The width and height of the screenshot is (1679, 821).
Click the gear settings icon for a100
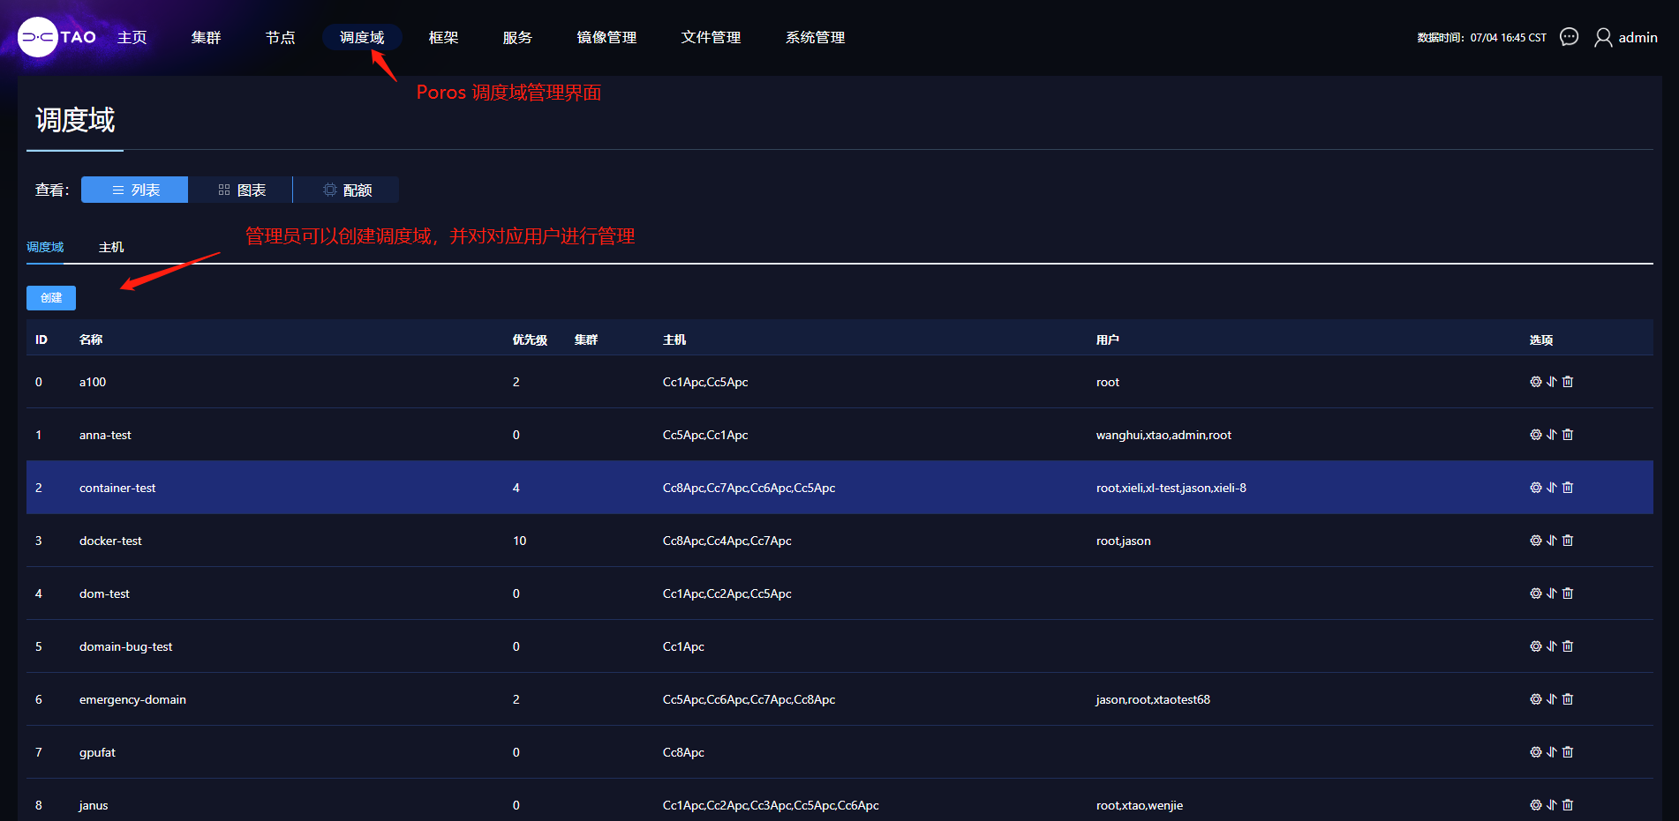pyautogui.click(x=1535, y=382)
